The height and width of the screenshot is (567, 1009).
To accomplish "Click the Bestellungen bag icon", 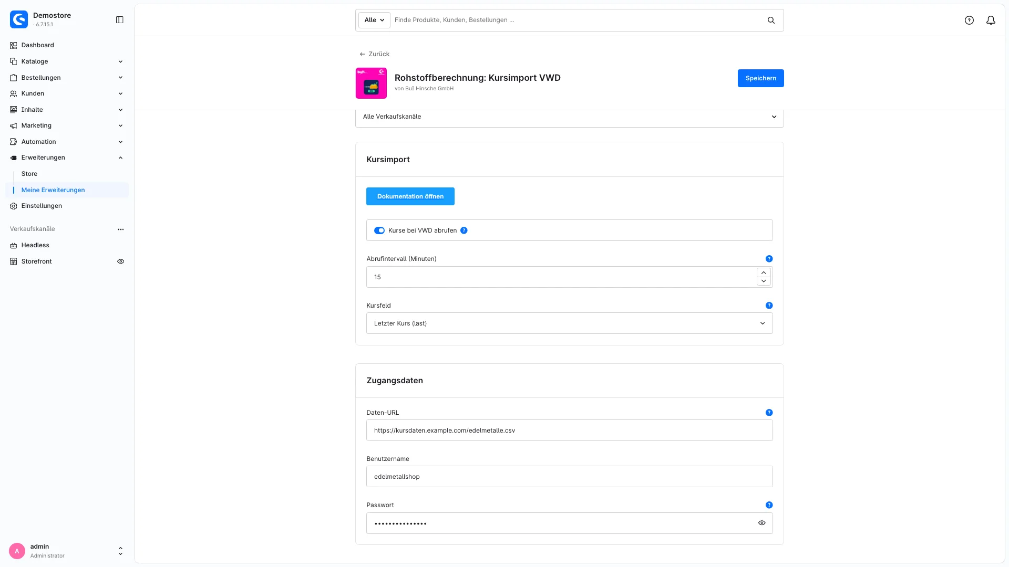I will pos(14,78).
